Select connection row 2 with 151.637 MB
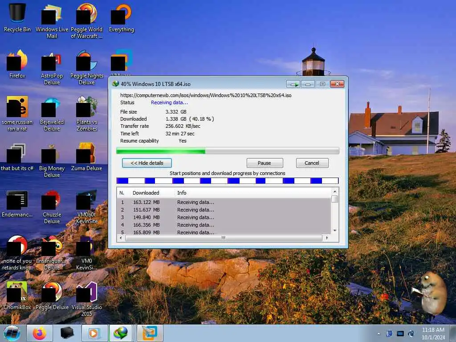Image resolution: width=456 pixels, height=342 pixels. [x=224, y=210]
